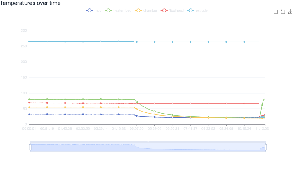Click the left zoom slider handle
The image size is (292, 174).
pos(30,147)
